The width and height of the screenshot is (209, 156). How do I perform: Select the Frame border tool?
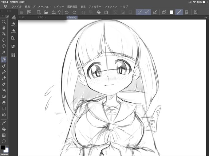tap(4, 109)
